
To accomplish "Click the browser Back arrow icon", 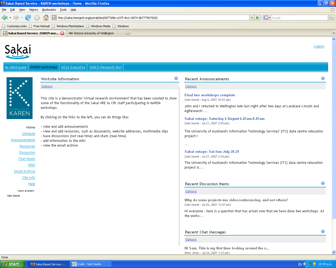I will [4, 18].
